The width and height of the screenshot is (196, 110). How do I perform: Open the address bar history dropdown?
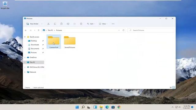119,30
